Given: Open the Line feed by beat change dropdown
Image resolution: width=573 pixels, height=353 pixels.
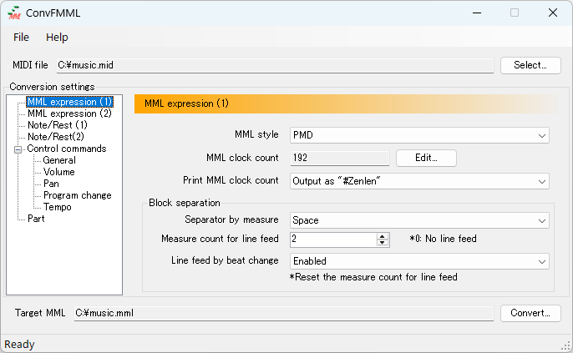Looking at the screenshot, I should tap(418, 261).
